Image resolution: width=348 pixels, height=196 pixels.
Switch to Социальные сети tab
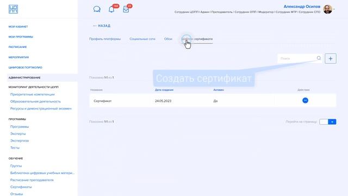(x=142, y=39)
